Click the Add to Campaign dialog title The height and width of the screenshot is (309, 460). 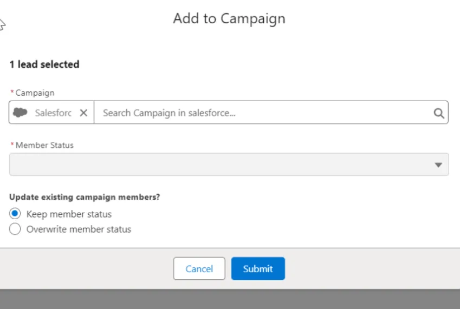[x=229, y=18]
